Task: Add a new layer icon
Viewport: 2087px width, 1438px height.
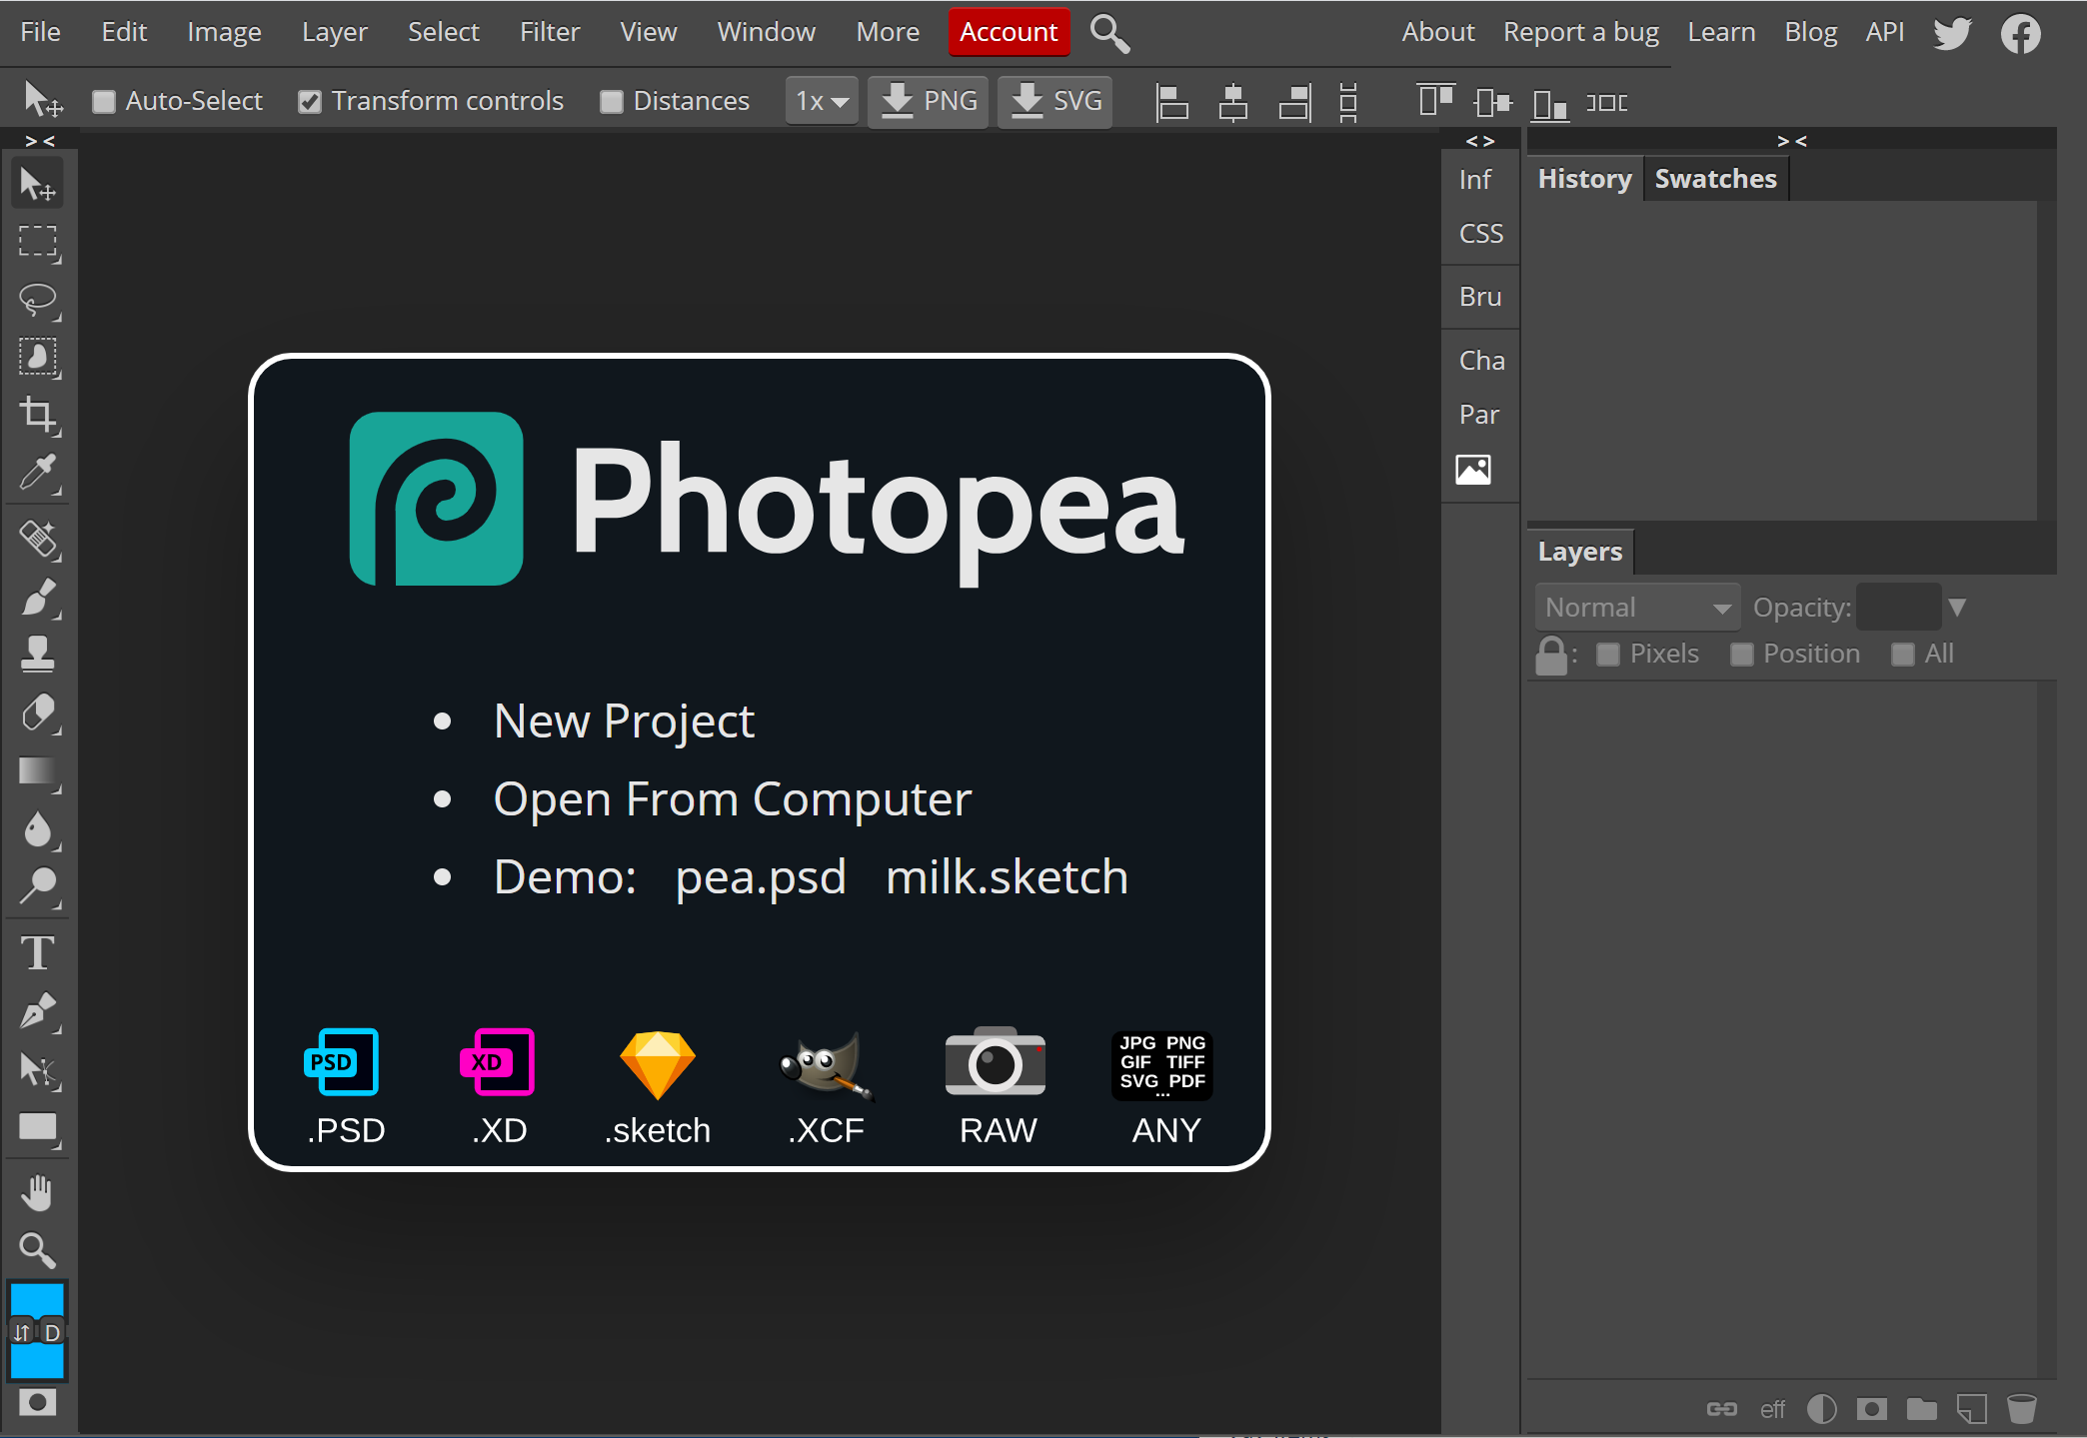Action: coord(1971,1409)
